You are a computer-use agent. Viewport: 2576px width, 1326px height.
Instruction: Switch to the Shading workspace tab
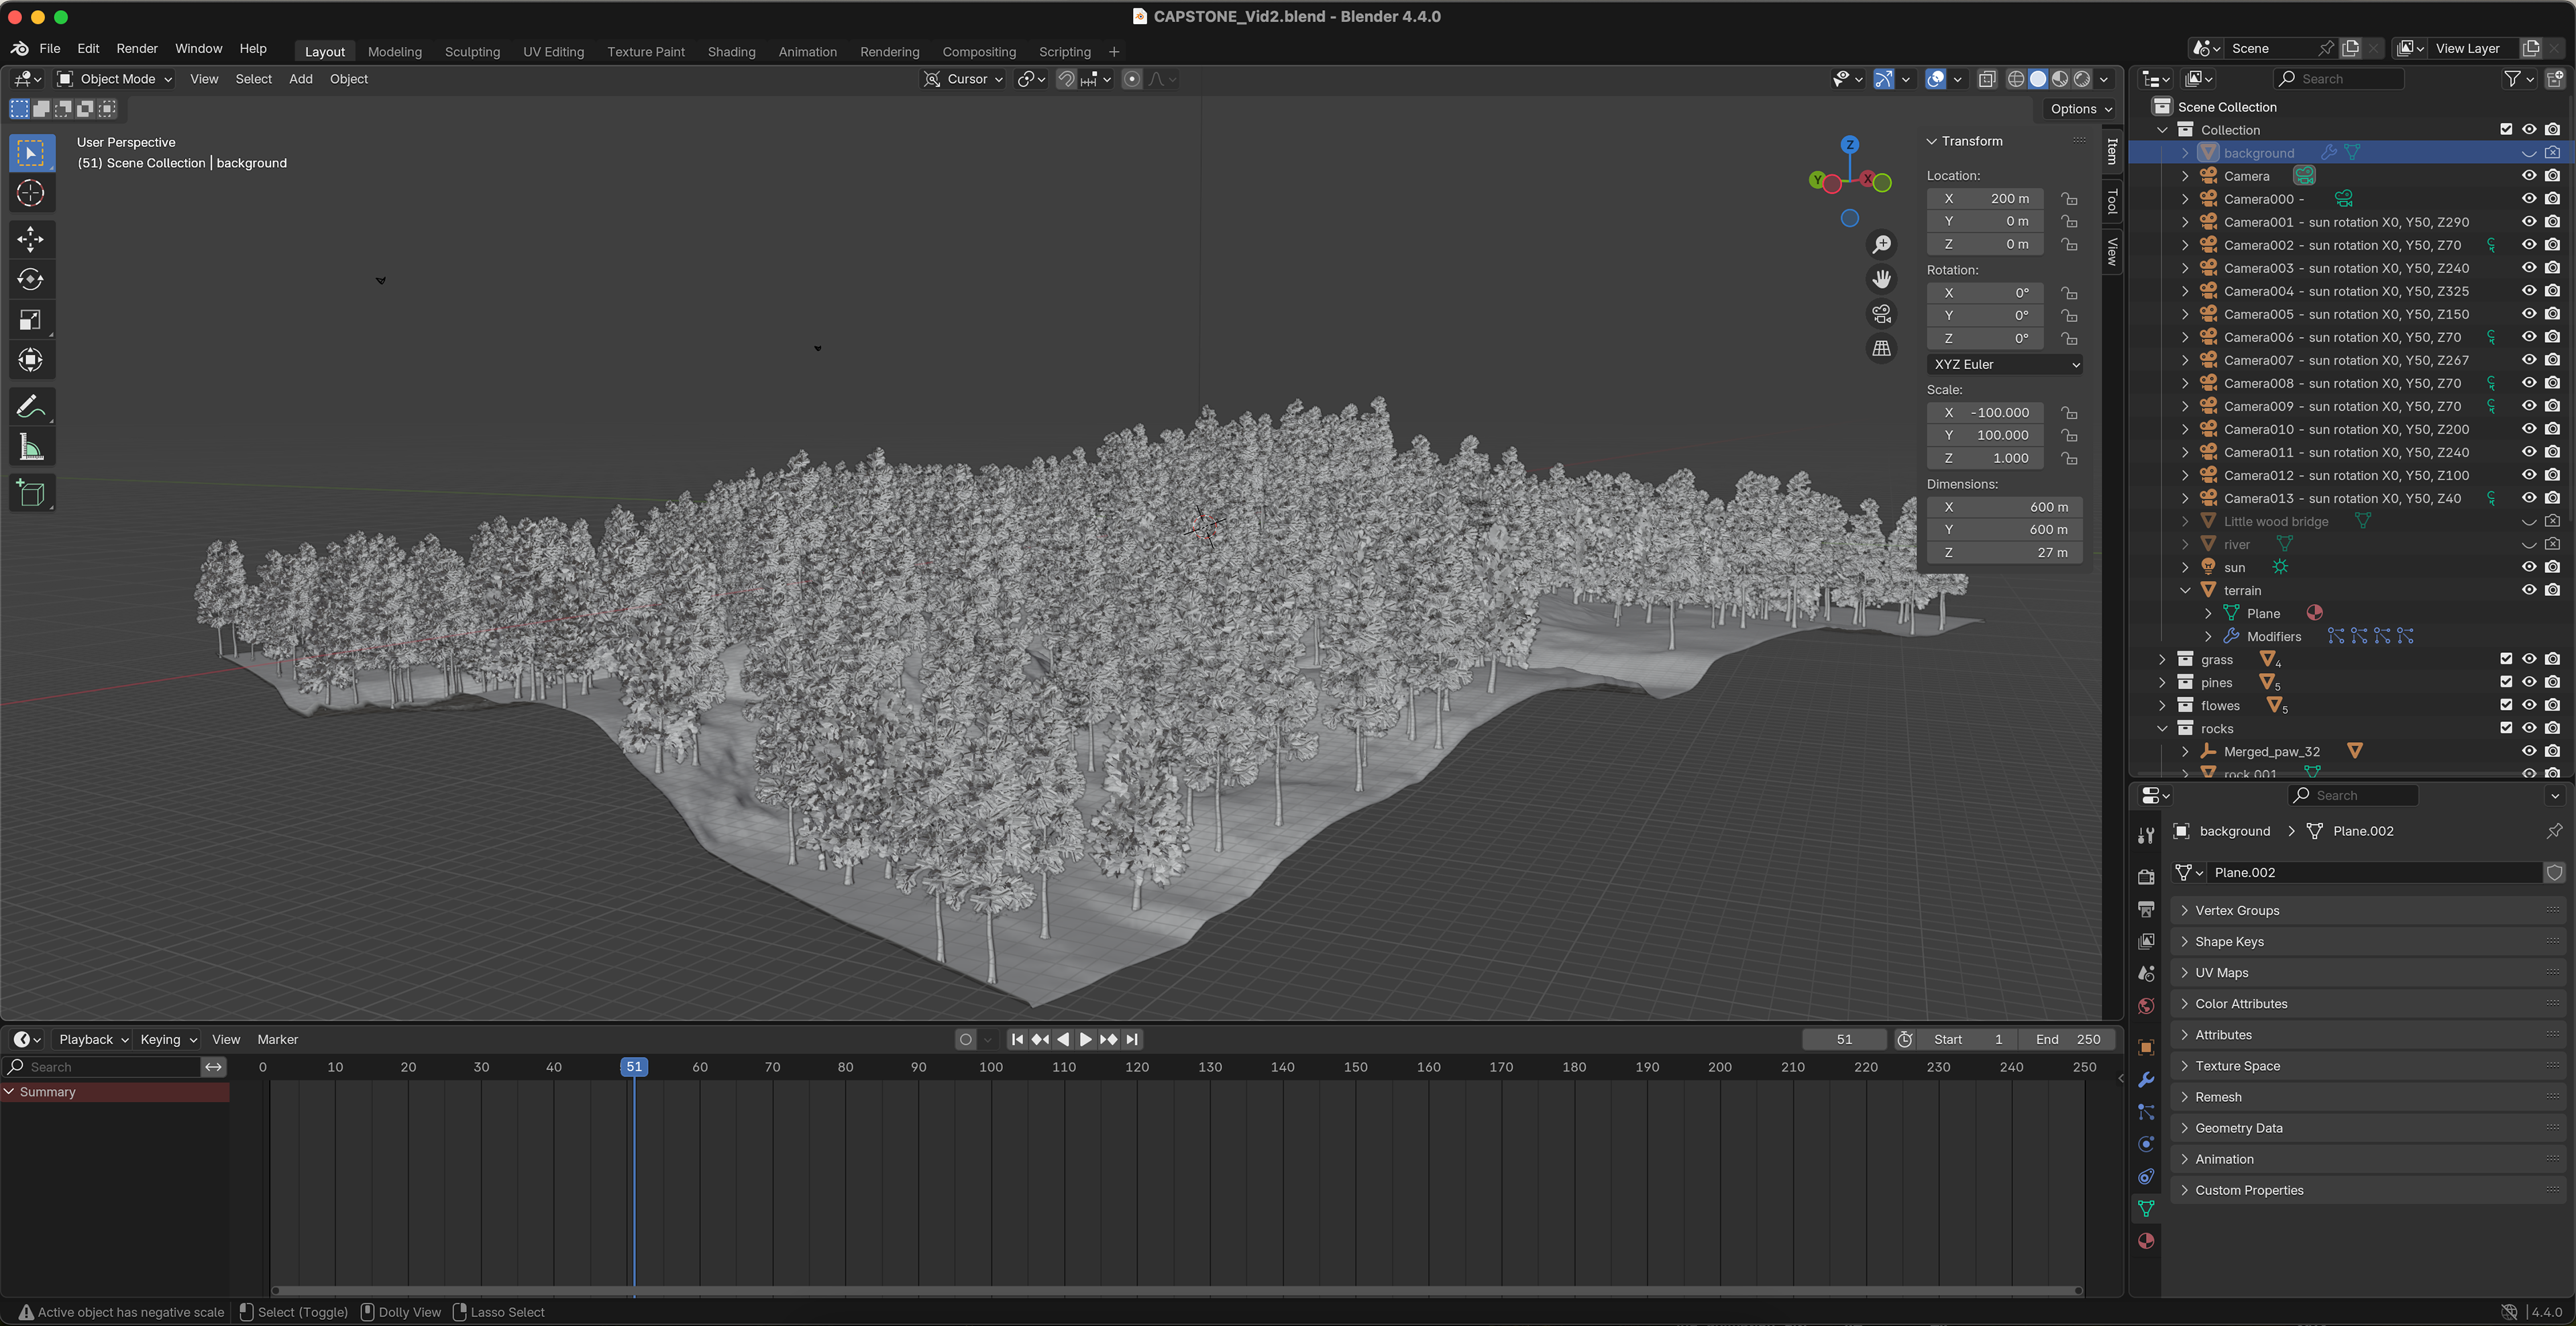(x=731, y=52)
